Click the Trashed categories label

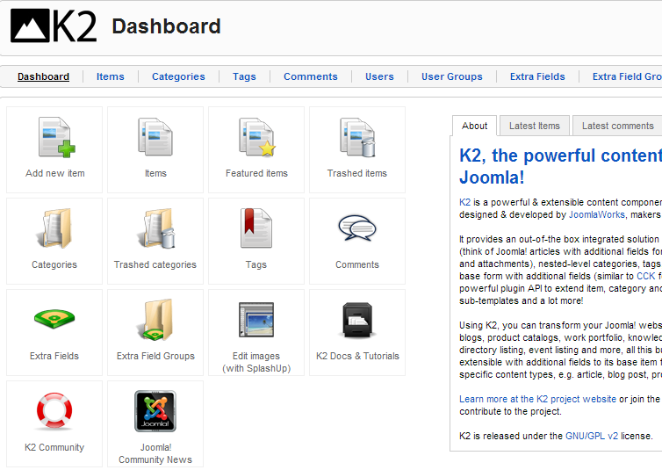155,264
